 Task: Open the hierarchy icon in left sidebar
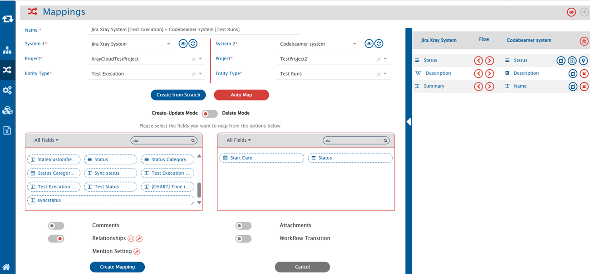click(7, 50)
